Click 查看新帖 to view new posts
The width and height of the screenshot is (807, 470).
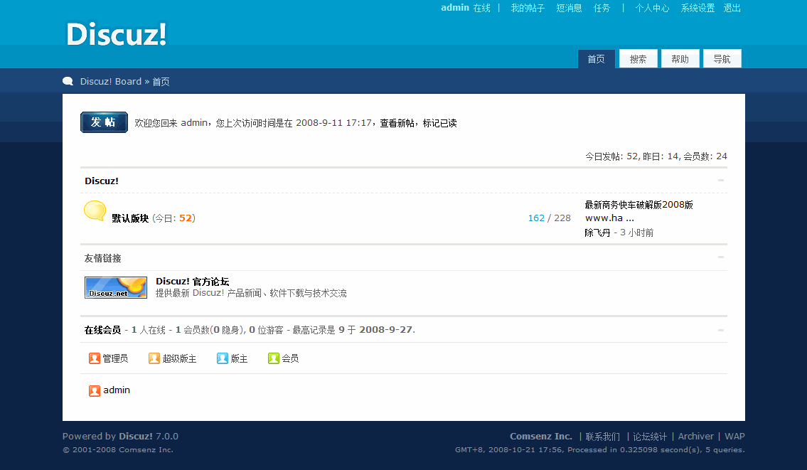coord(397,123)
